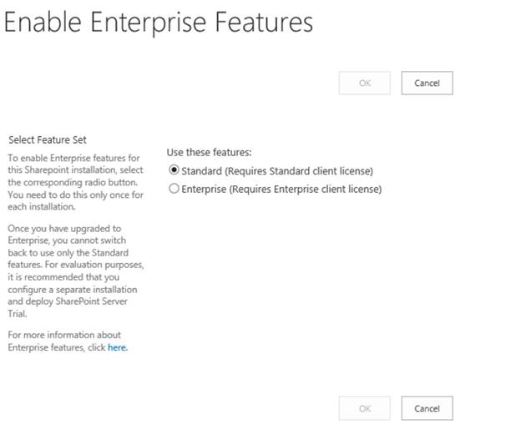This screenshot has height=425, width=521.
Task: Click the "configure a separate installation" text line
Action: [x=70, y=289]
